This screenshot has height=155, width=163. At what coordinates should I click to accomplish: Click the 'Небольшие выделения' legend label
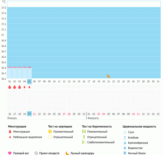[x=28, y=137]
